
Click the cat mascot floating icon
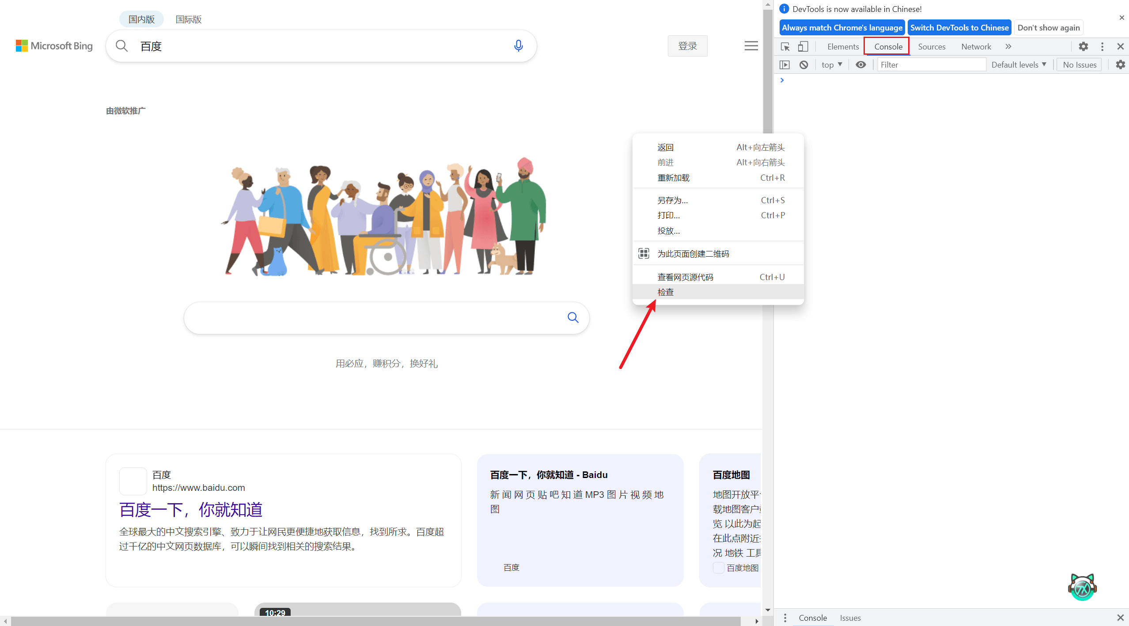[x=1083, y=587]
